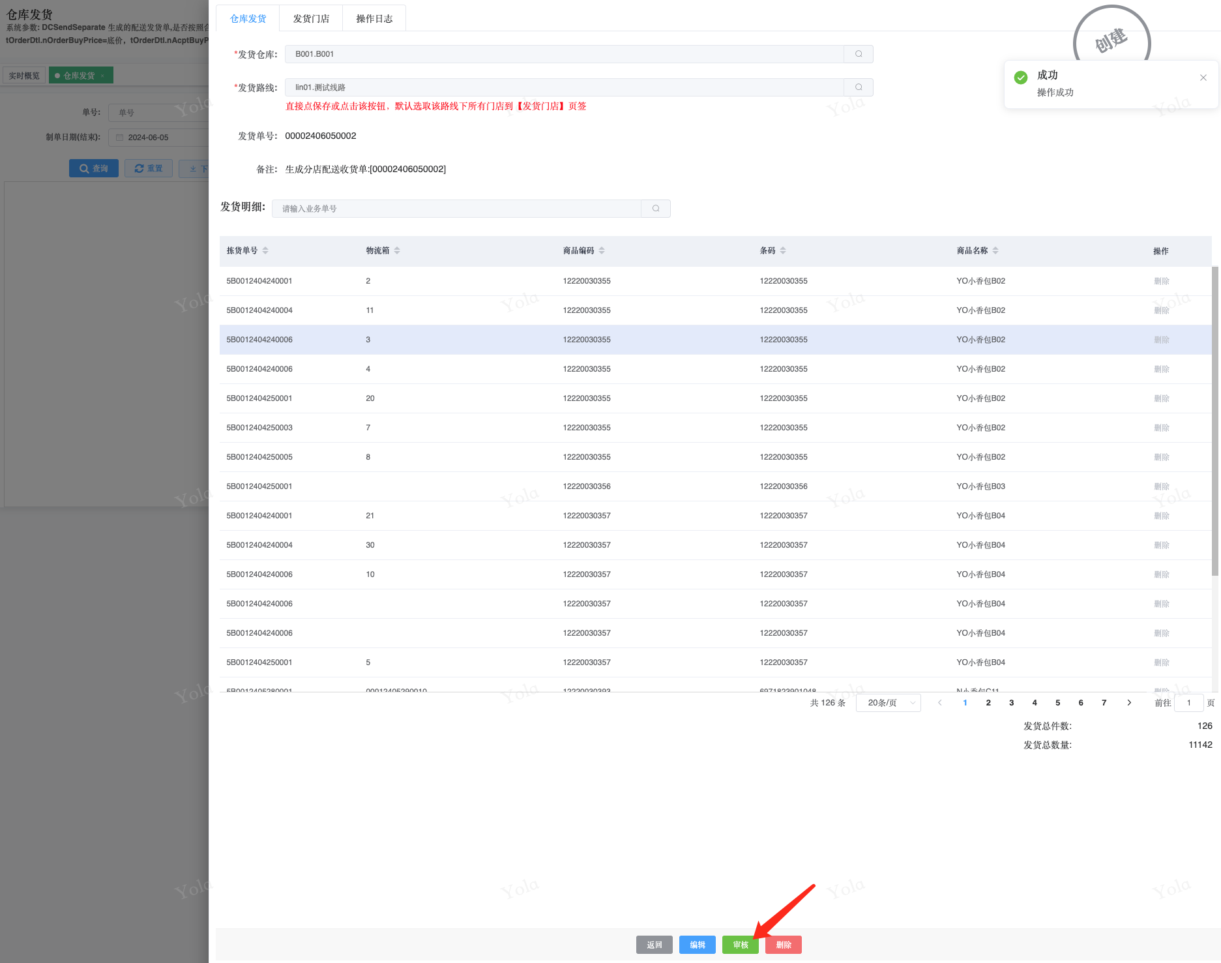Click the search icon in 发货路线 field
The image size is (1221, 963).
click(x=859, y=87)
